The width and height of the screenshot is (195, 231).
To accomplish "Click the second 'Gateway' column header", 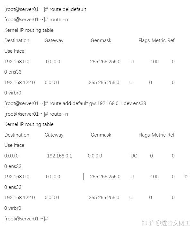I will (x=54, y=135).
